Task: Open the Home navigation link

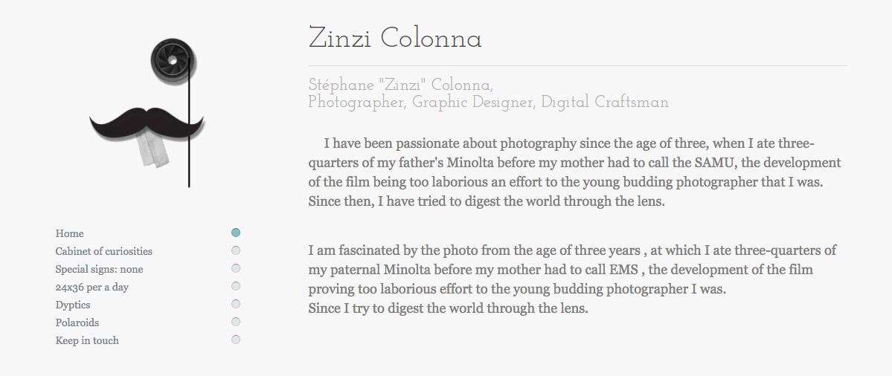Action: click(x=70, y=233)
